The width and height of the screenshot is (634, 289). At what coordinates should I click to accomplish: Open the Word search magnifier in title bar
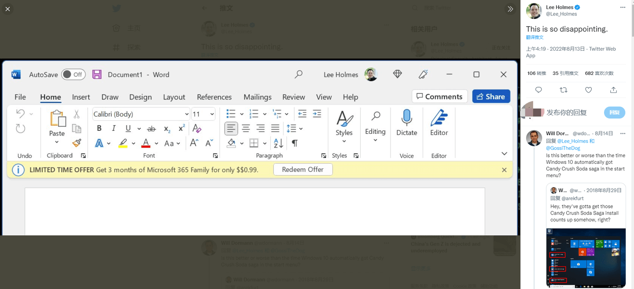tap(299, 74)
